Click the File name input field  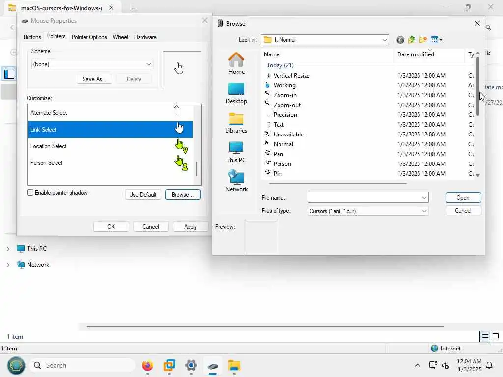[364, 198]
